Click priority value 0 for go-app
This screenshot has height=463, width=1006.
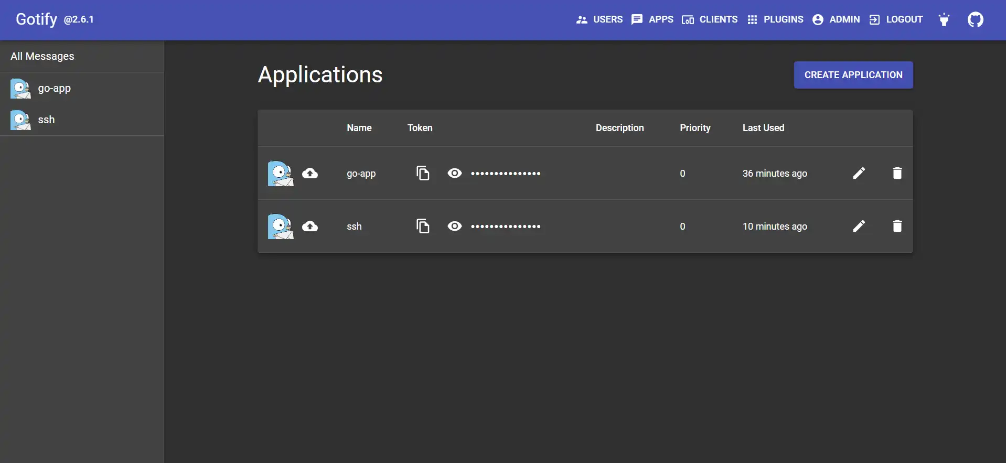click(682, 174)
